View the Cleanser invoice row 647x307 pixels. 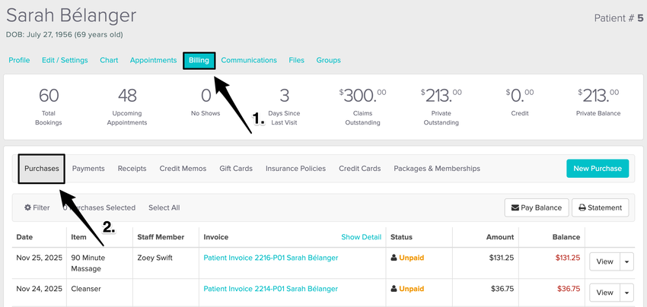point(604,293)
